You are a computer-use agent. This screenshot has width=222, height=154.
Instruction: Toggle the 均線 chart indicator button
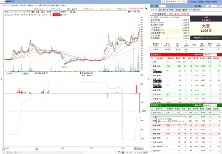[6, 12]
